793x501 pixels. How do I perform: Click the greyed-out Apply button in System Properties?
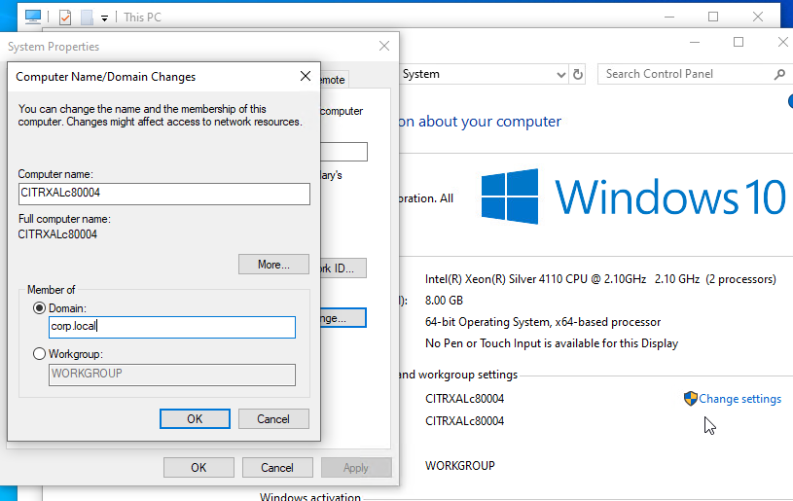pyautogui.click(x=356, y=468)
